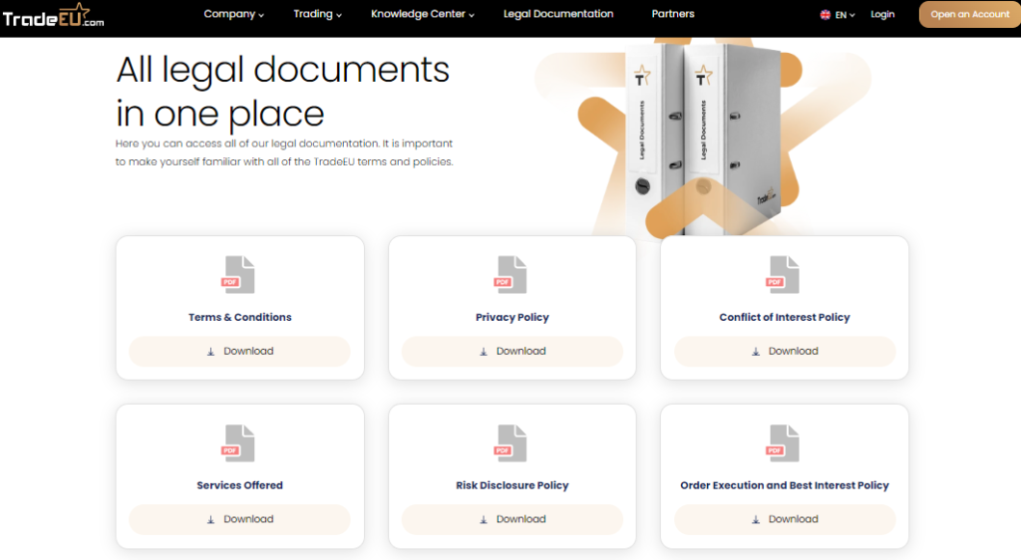Screen dimensions: 1021x560
Task: Download Order Execution and Best Interest Policy
Action: (785, 520)
